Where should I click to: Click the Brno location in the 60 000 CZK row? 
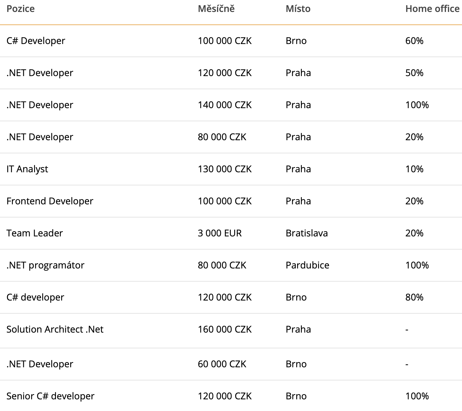(296, 364)
